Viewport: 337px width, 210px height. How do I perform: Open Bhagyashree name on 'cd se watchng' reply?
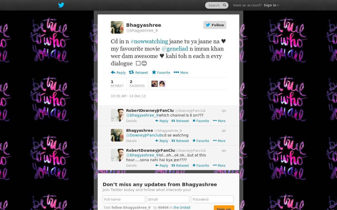coord(140,130)
